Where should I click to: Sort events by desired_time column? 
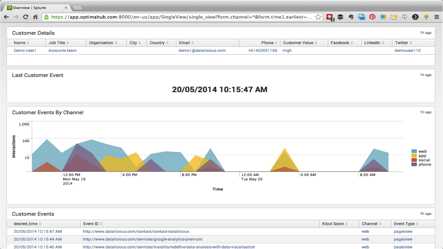click(27, 224)
